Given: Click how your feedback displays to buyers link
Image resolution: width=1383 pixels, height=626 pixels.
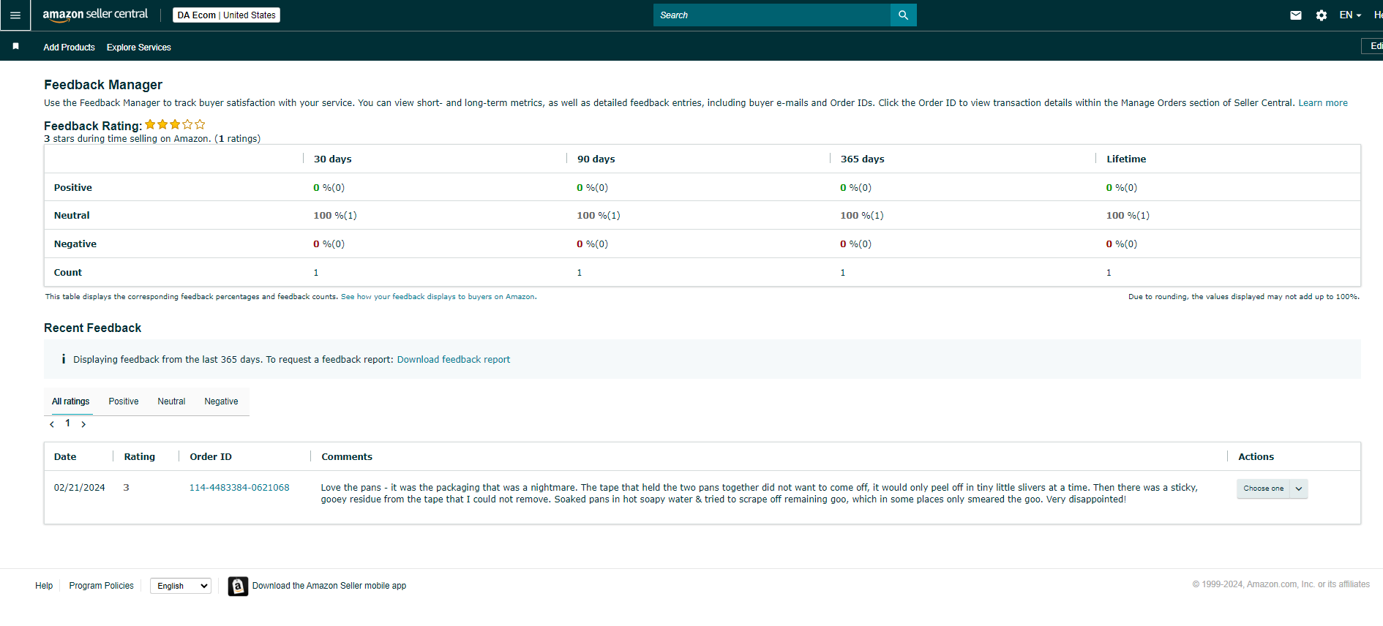Looking at the screenshot, I should [438, 297].
